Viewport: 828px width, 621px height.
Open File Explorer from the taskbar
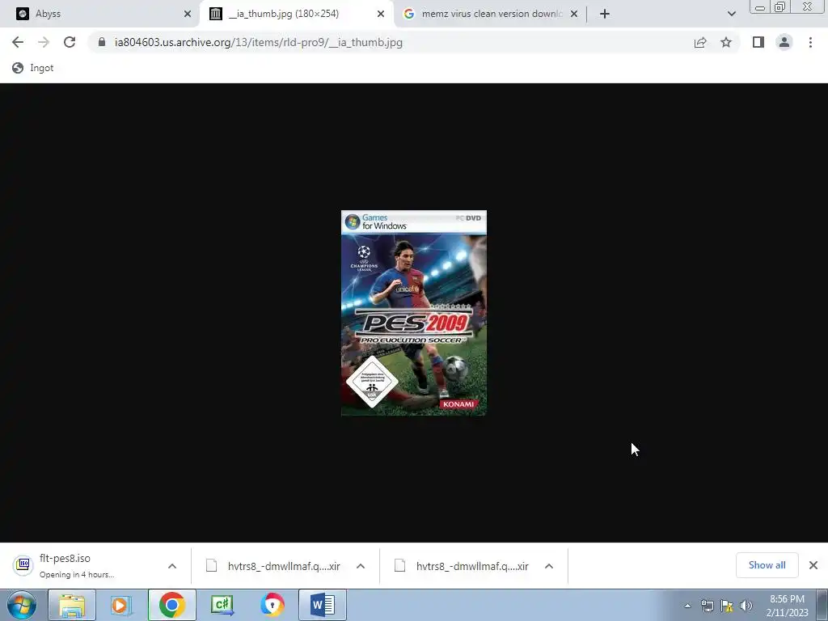[72, 605]
